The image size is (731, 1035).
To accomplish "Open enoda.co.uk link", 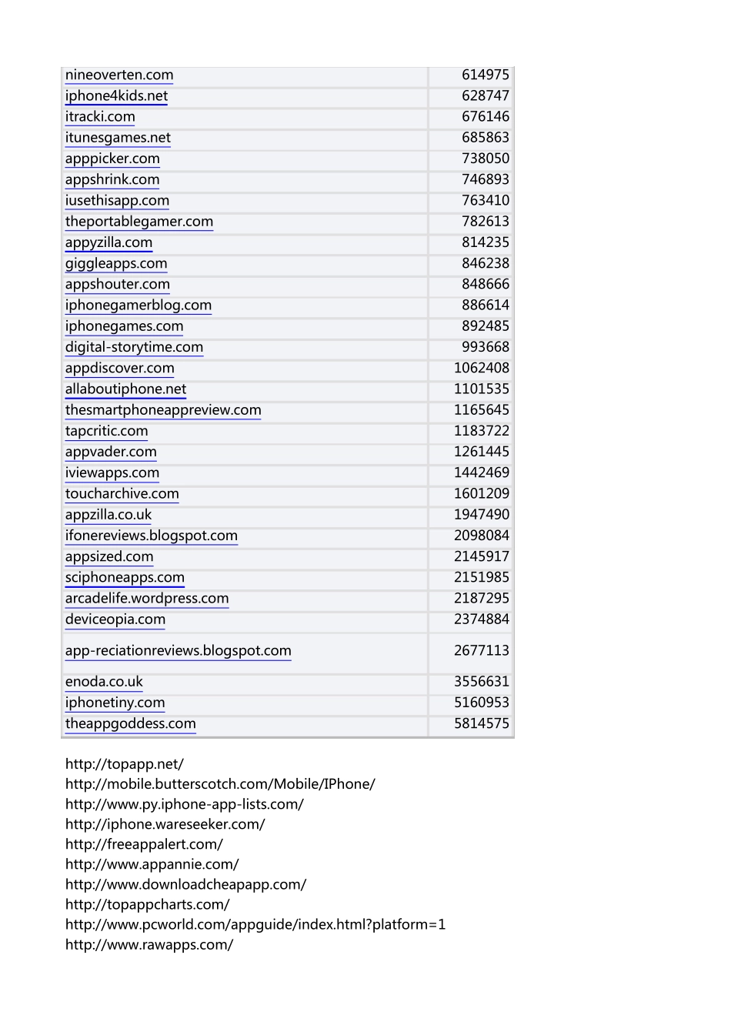I will 104,682.
